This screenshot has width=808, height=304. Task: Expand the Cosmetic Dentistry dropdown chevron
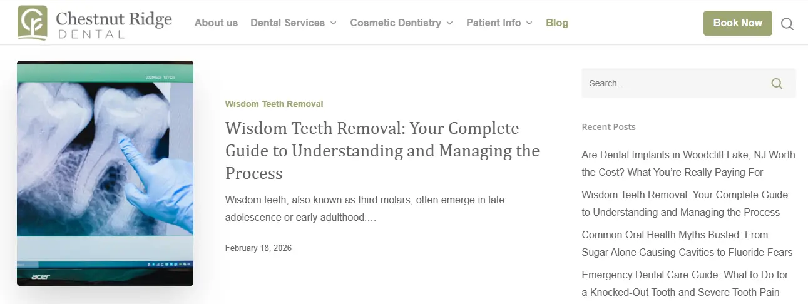(x=449, y=23)
